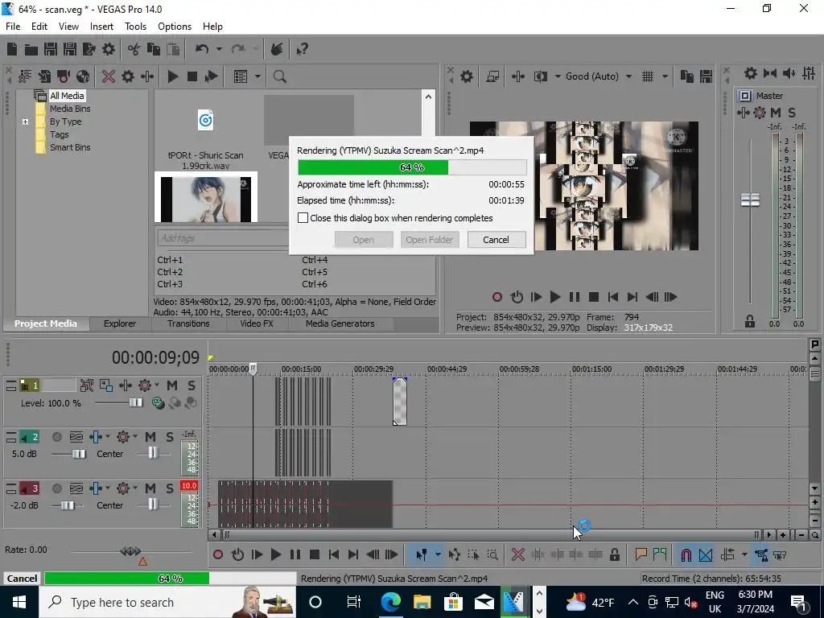
Task: Mute video track 1 with M button
Action: tap(172, 385)
